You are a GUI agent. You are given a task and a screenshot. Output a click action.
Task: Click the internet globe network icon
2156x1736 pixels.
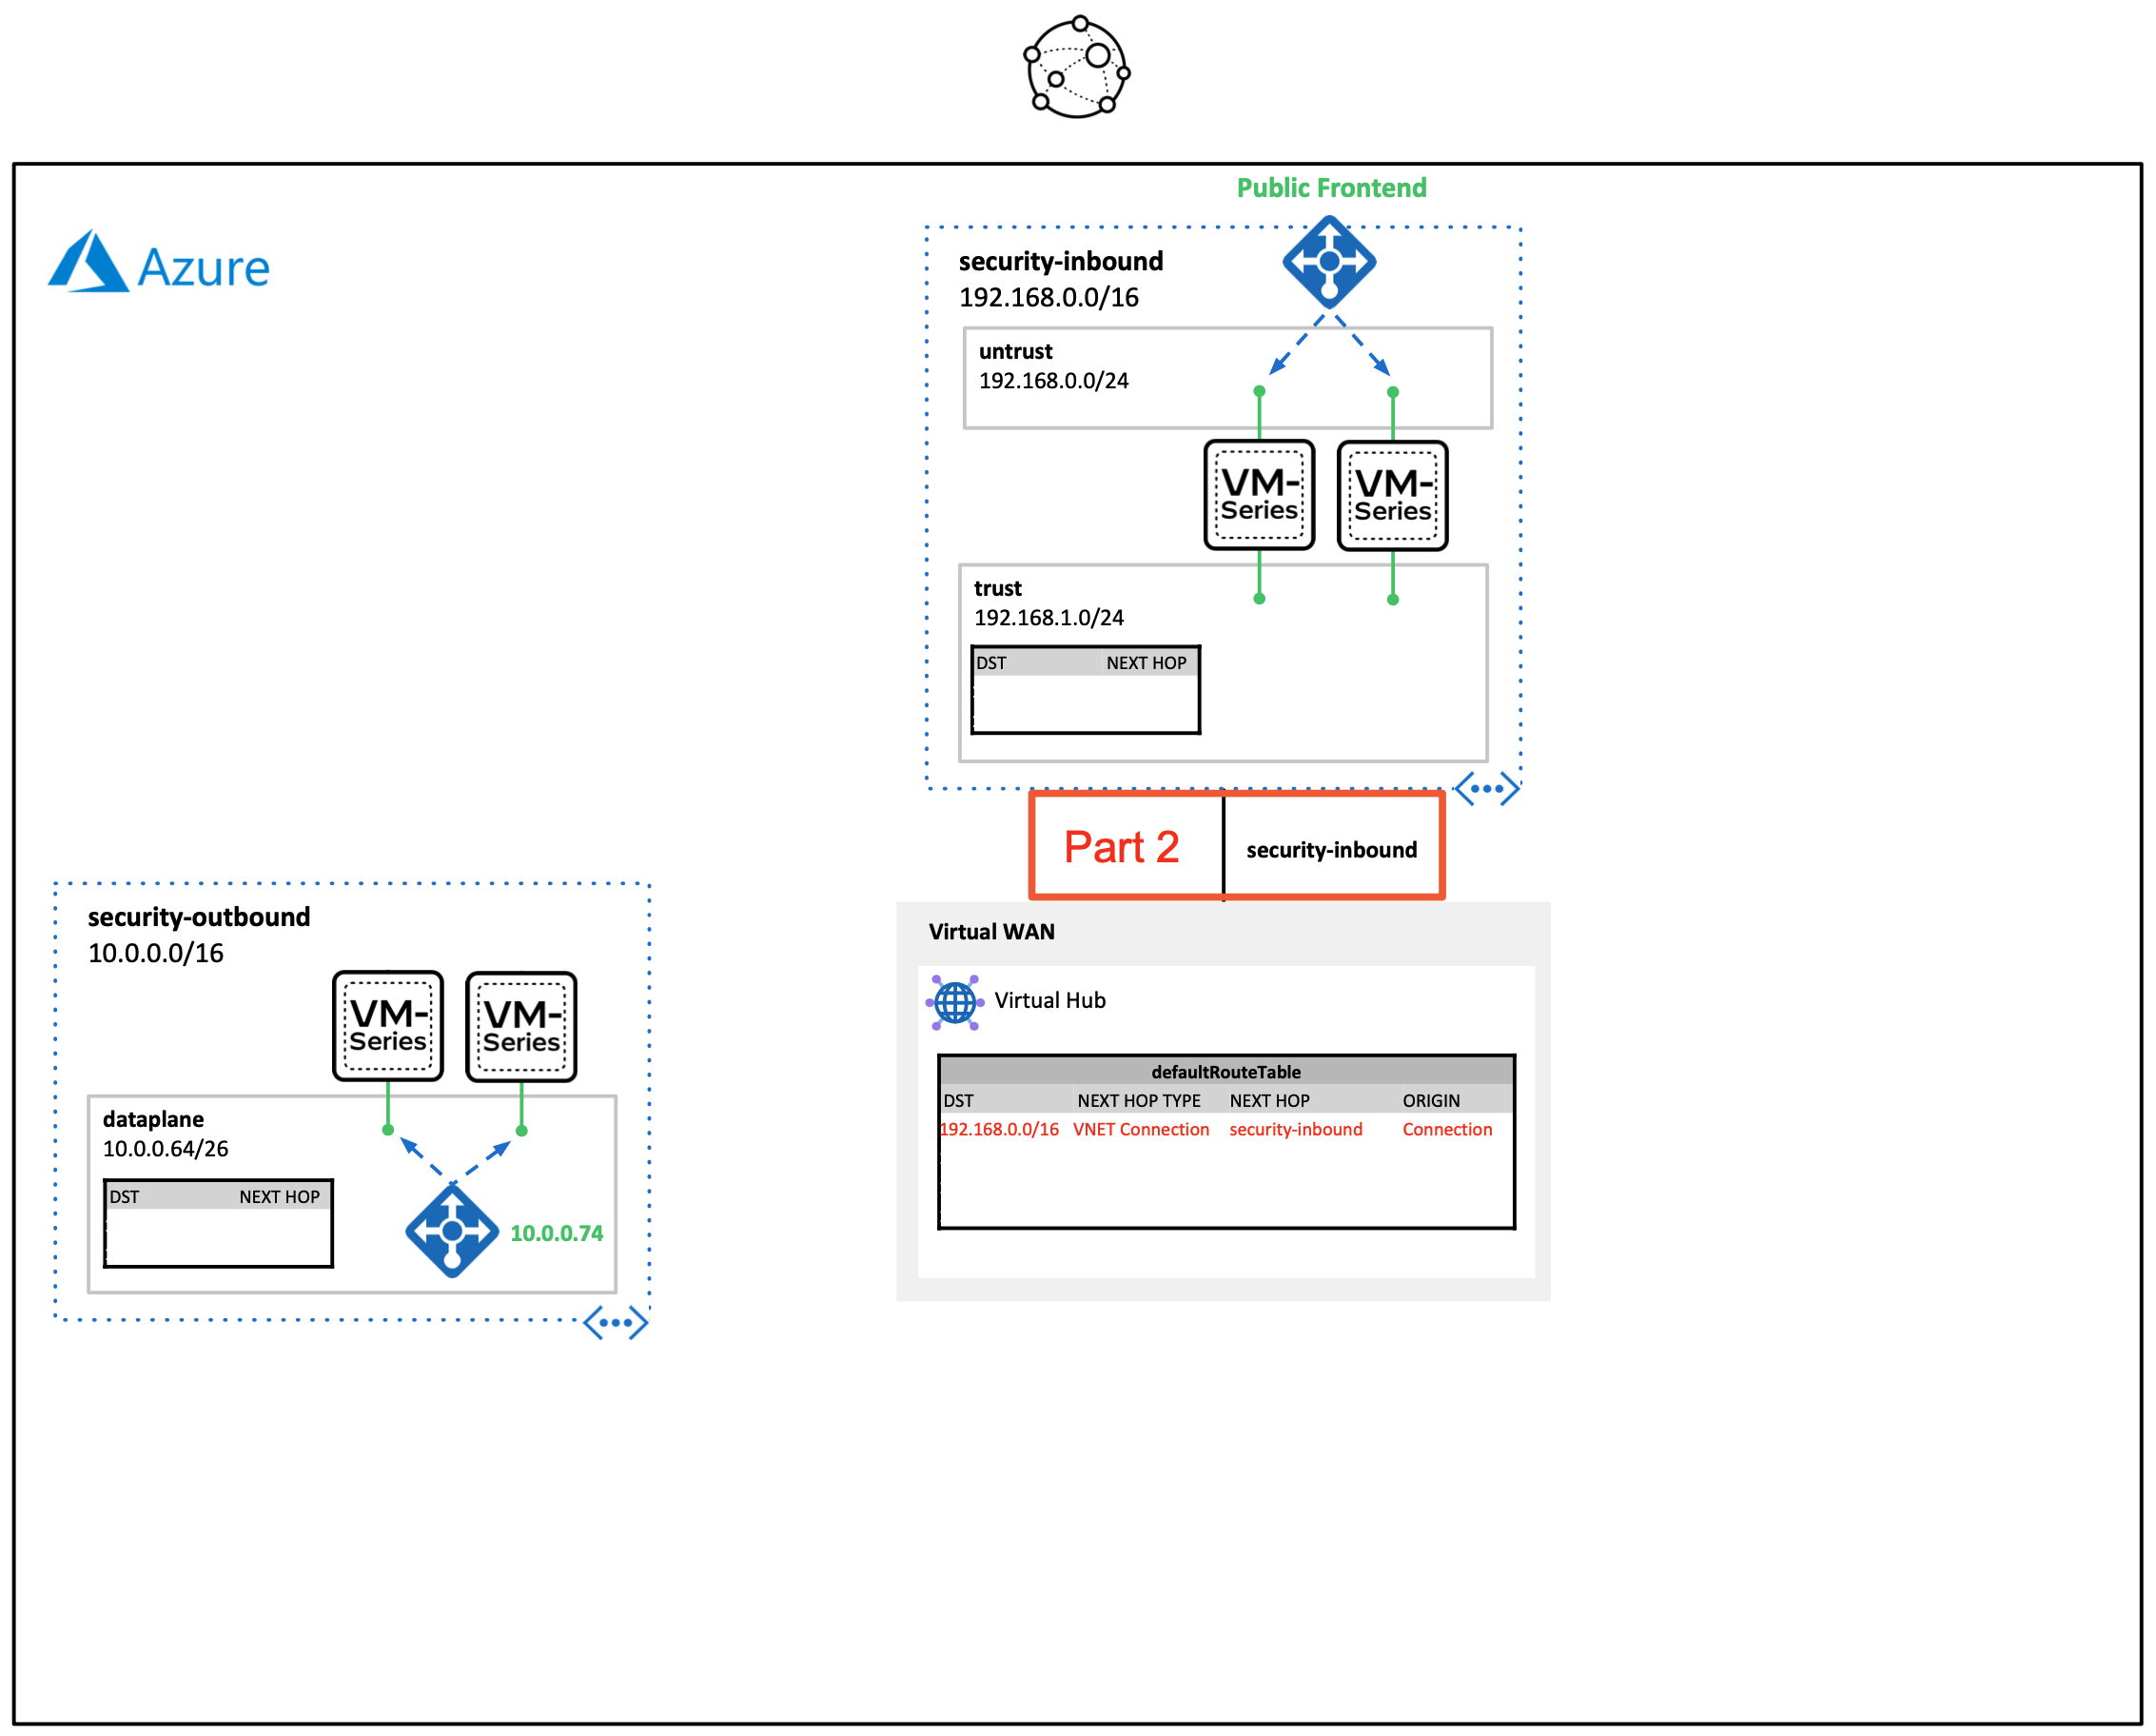point(1077,68)
